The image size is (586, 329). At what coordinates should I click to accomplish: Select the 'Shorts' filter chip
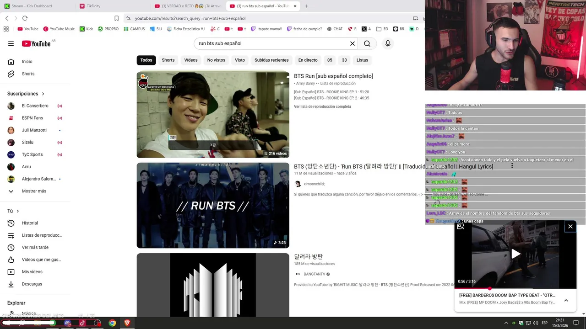(x=168, y=60)
